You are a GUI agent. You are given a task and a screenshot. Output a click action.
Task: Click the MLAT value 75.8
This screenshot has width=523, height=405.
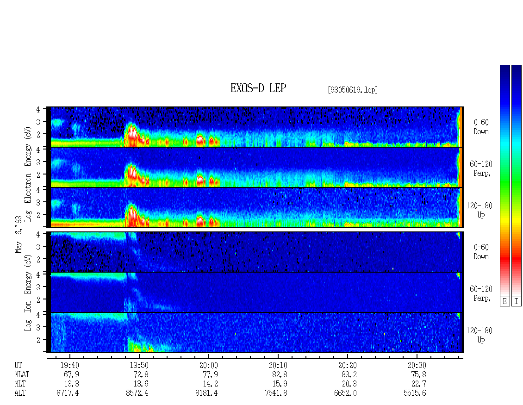418,374
